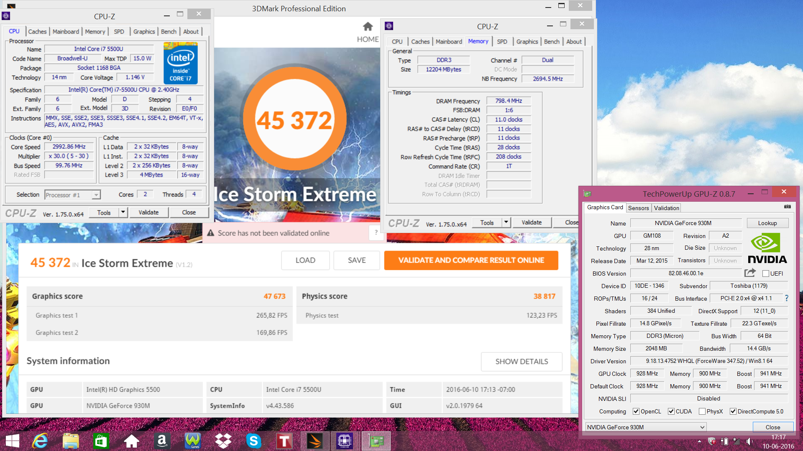The image size is (803, 451).
Task: Open the SPD tab in CPU-Z Memory window
Action: click(x=502, y=41)
